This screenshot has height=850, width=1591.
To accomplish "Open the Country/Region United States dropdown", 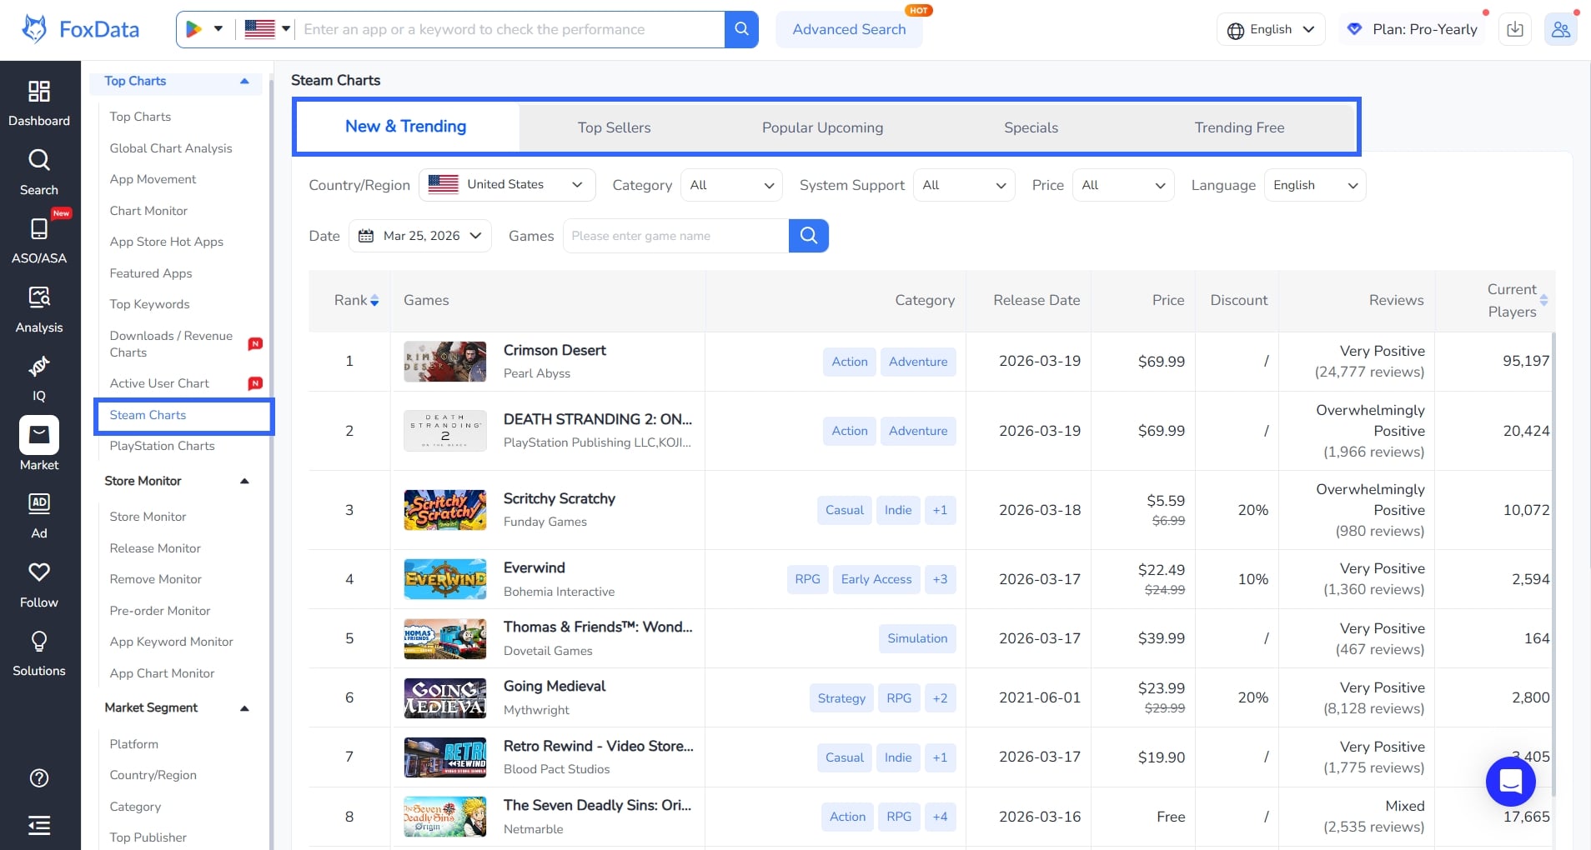I will (507, 185).
